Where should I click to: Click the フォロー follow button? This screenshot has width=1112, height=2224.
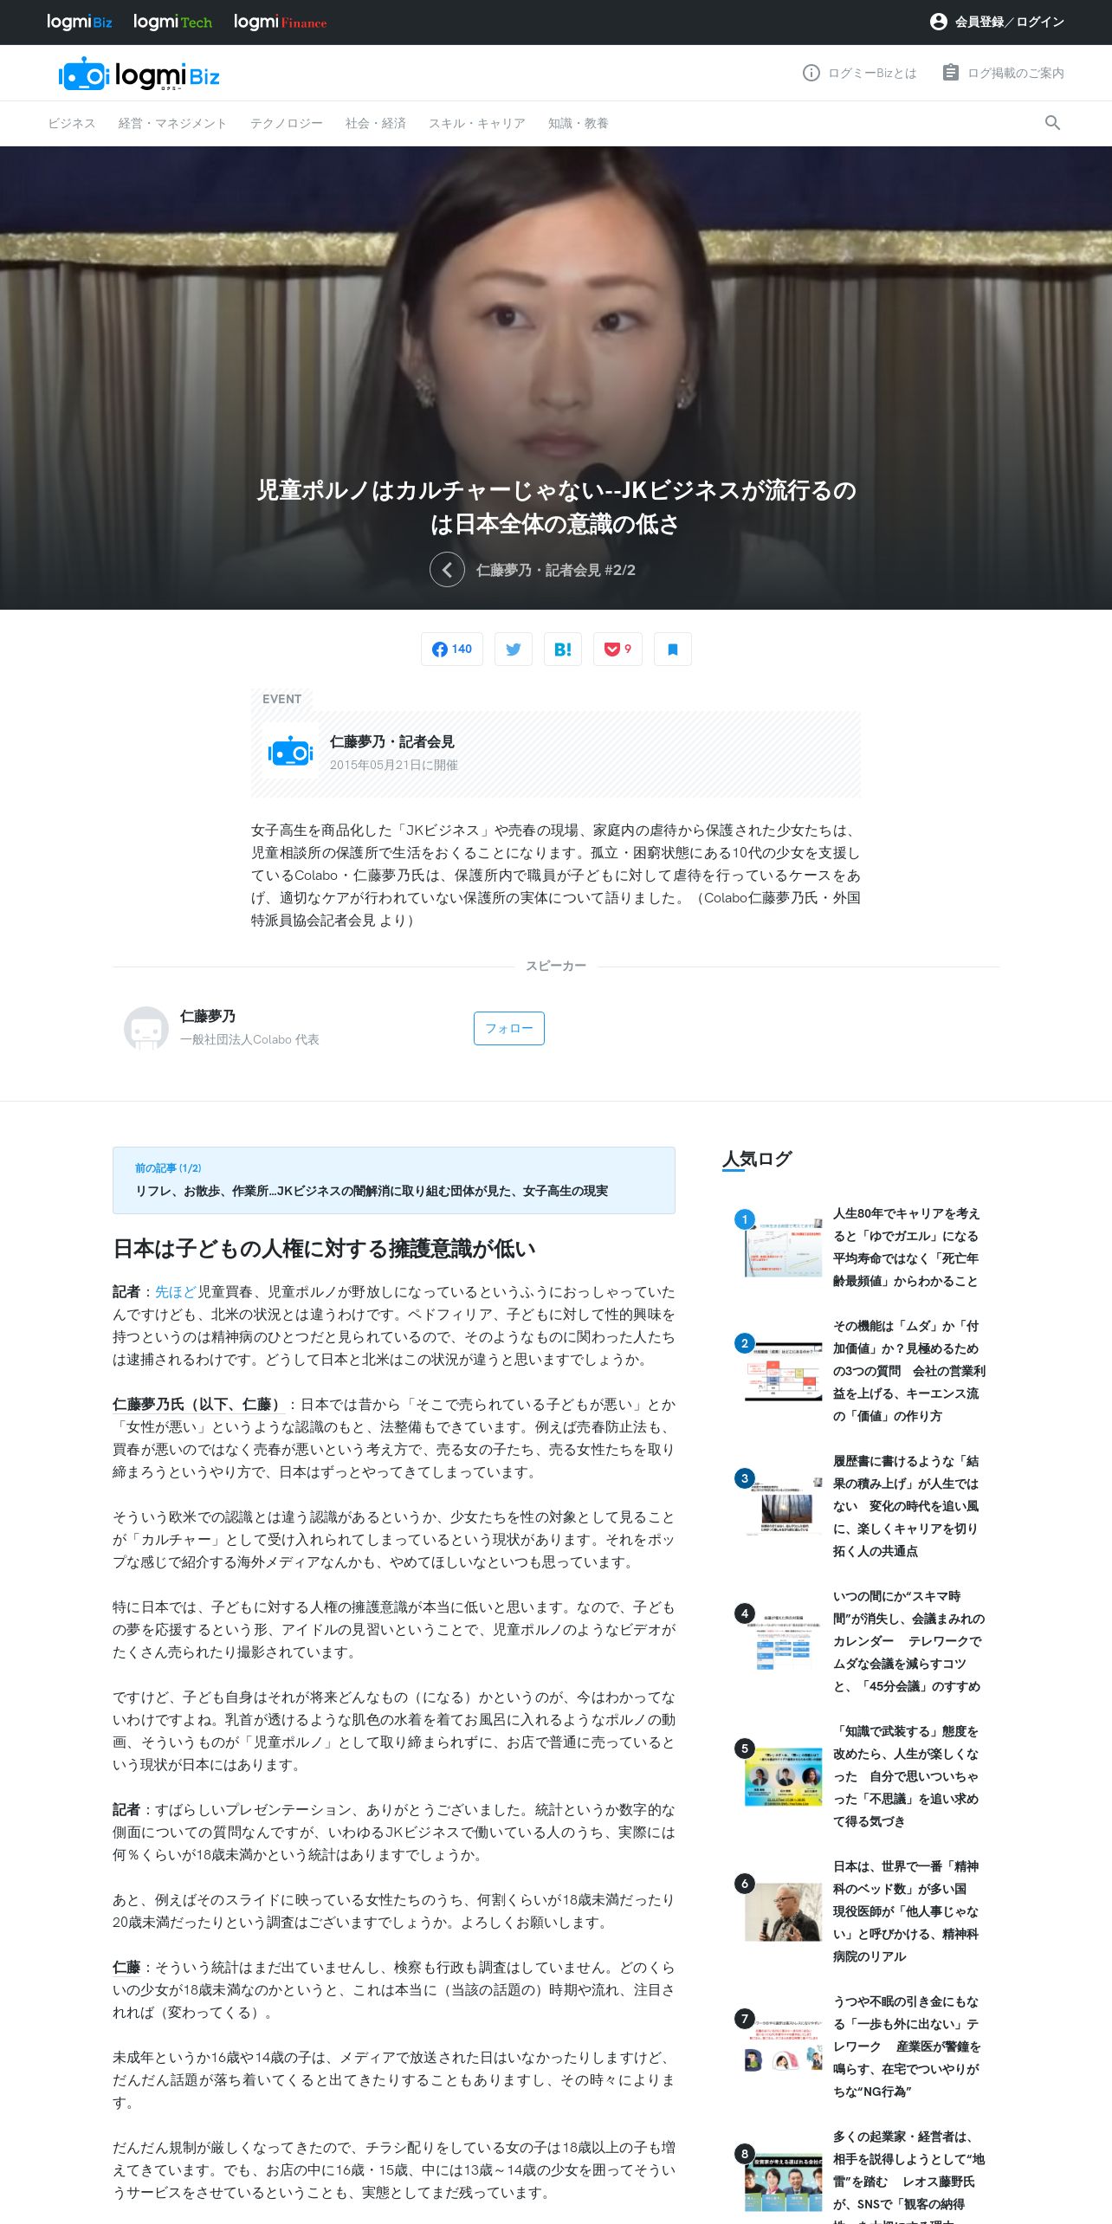(x=509, y=1028)
